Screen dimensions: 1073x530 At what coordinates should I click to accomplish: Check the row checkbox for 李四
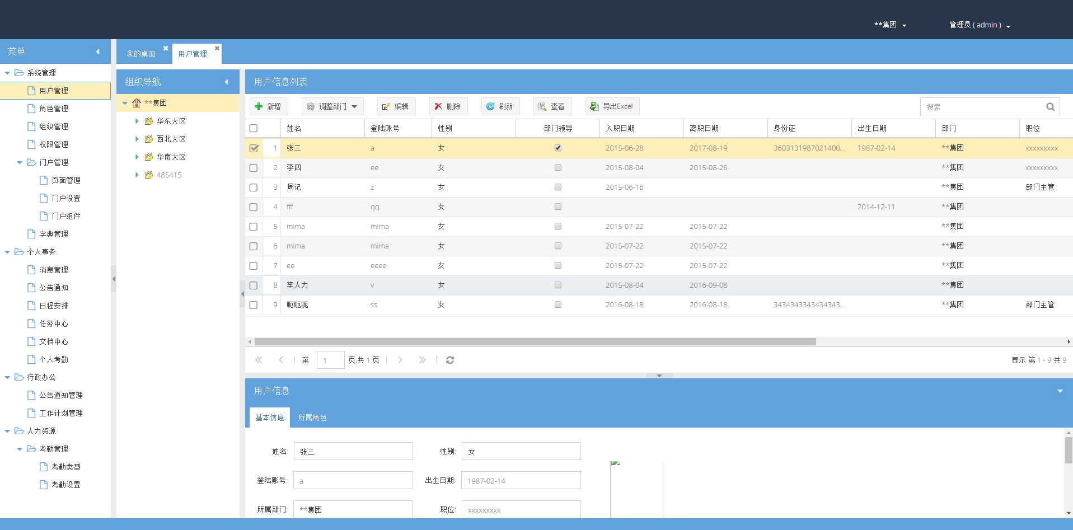254,167
